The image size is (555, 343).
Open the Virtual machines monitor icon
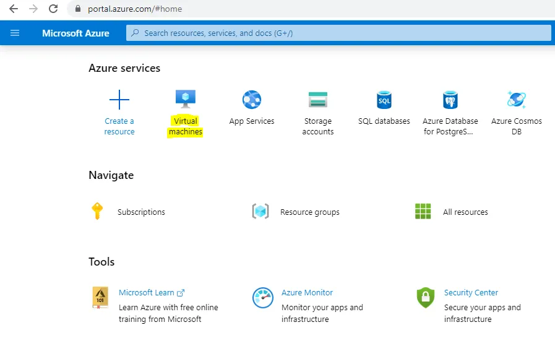(186, 99)
